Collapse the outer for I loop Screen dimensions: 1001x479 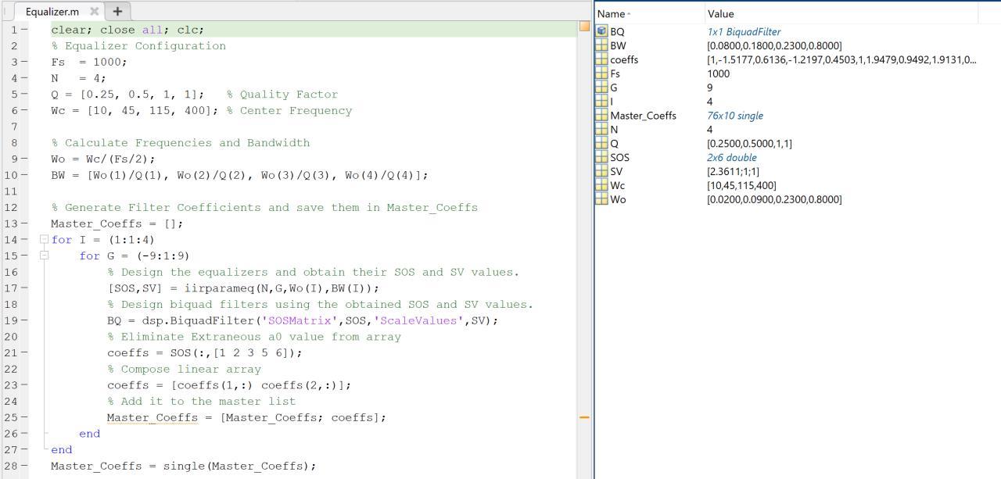[x=44, y=240]
